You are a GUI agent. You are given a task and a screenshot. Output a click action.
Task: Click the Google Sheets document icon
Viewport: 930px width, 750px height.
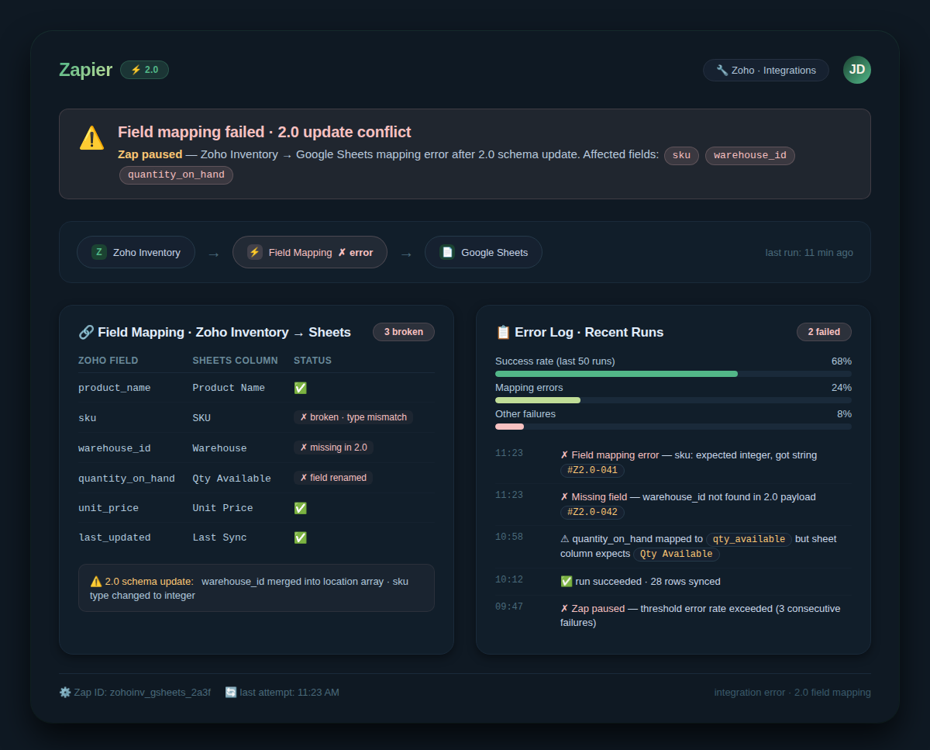[x=447, y=252]
